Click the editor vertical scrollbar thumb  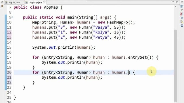(x=175, y=66)
